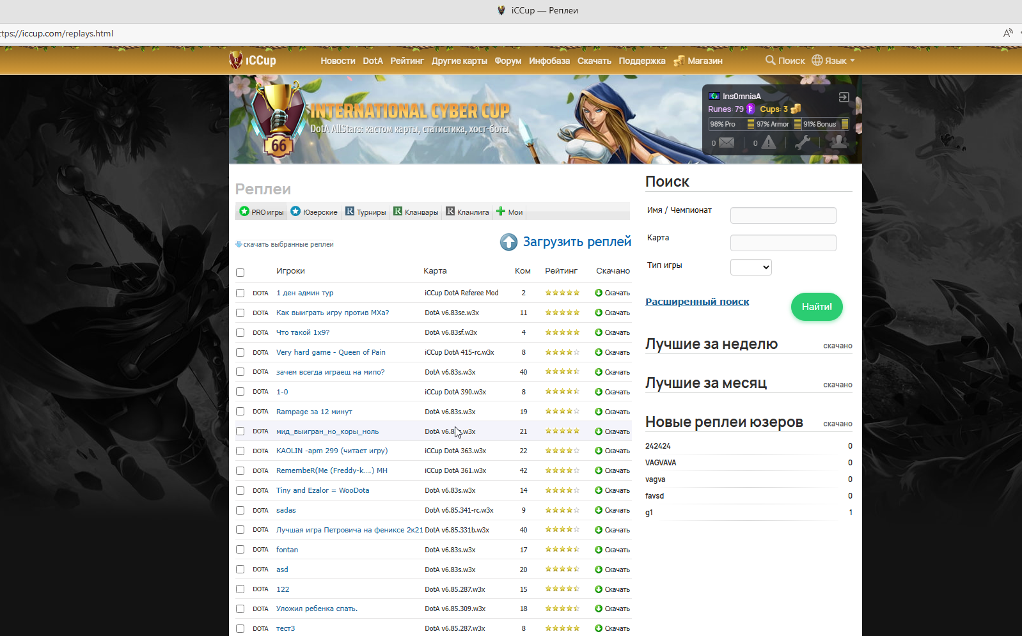Open the 'KAOLIN -apm 299' replay link
The height and width of the screenshot is (636, 1022).
point(332,451)
